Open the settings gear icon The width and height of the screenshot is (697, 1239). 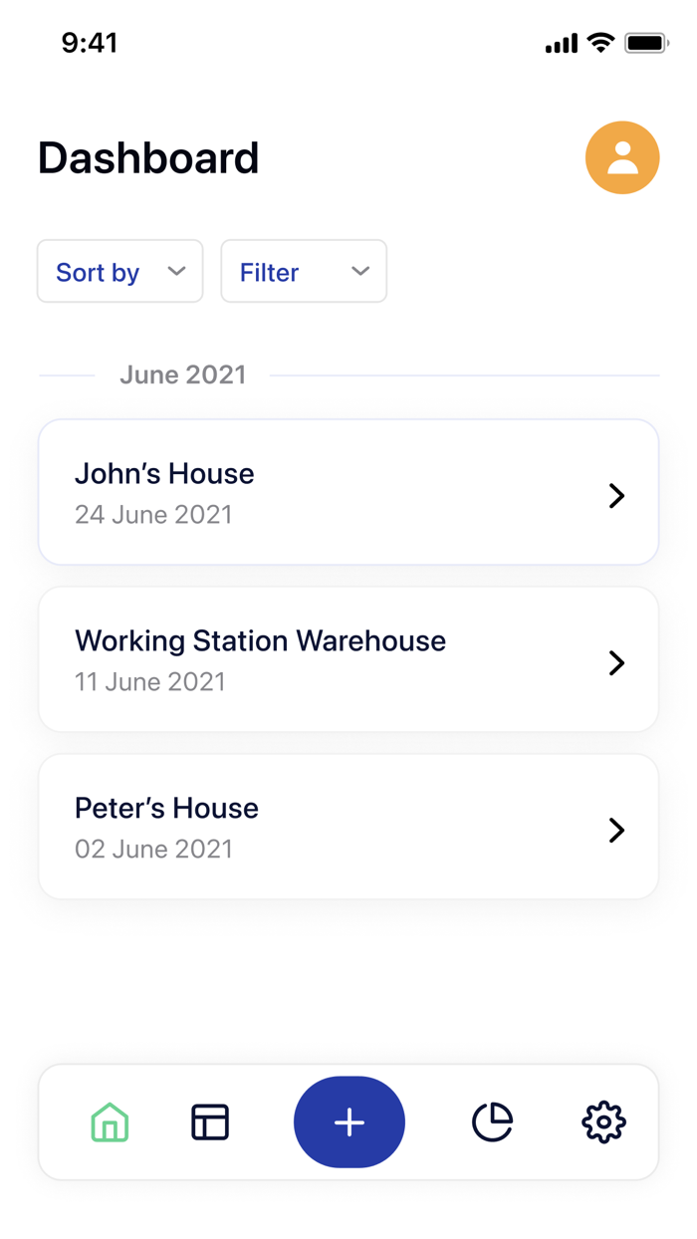point(603,1122)
